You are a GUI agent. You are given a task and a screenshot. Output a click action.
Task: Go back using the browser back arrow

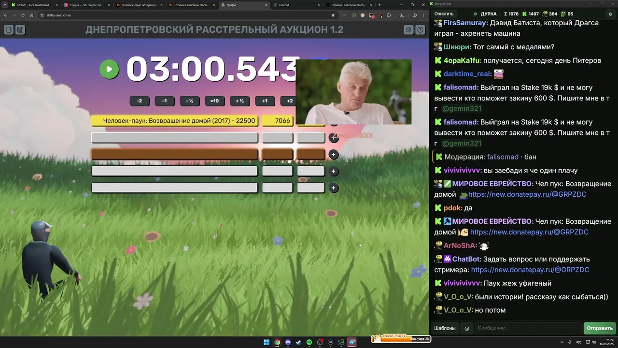point(5,15)
